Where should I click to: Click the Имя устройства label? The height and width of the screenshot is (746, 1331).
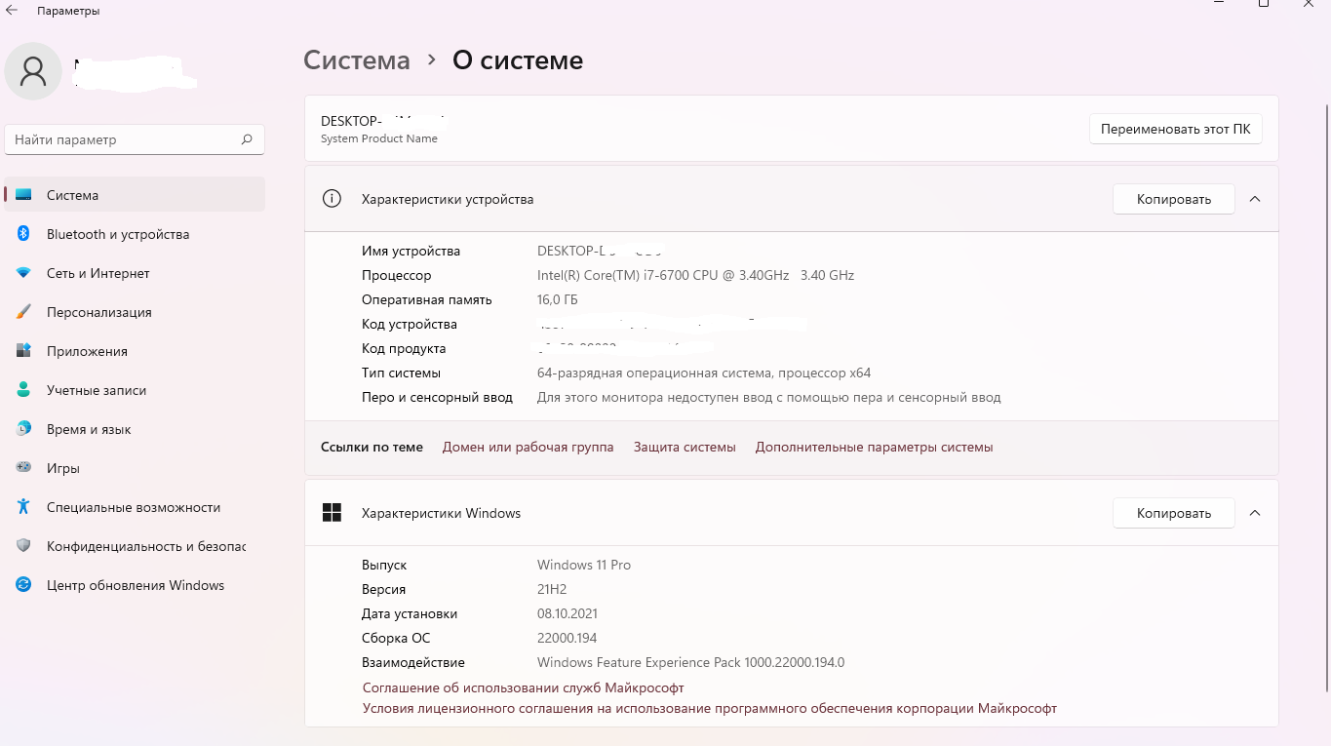click(411, 252)
